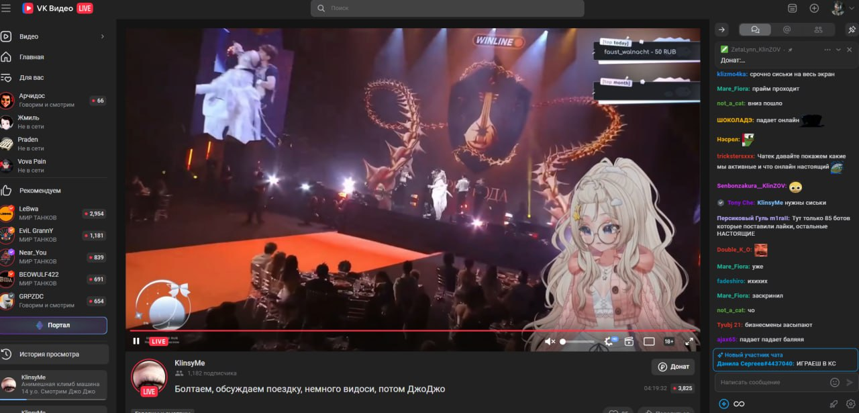859x413 pixels.
Task: Click Данила Сергеев#4437040 new participant name
Action: (755, 363)
